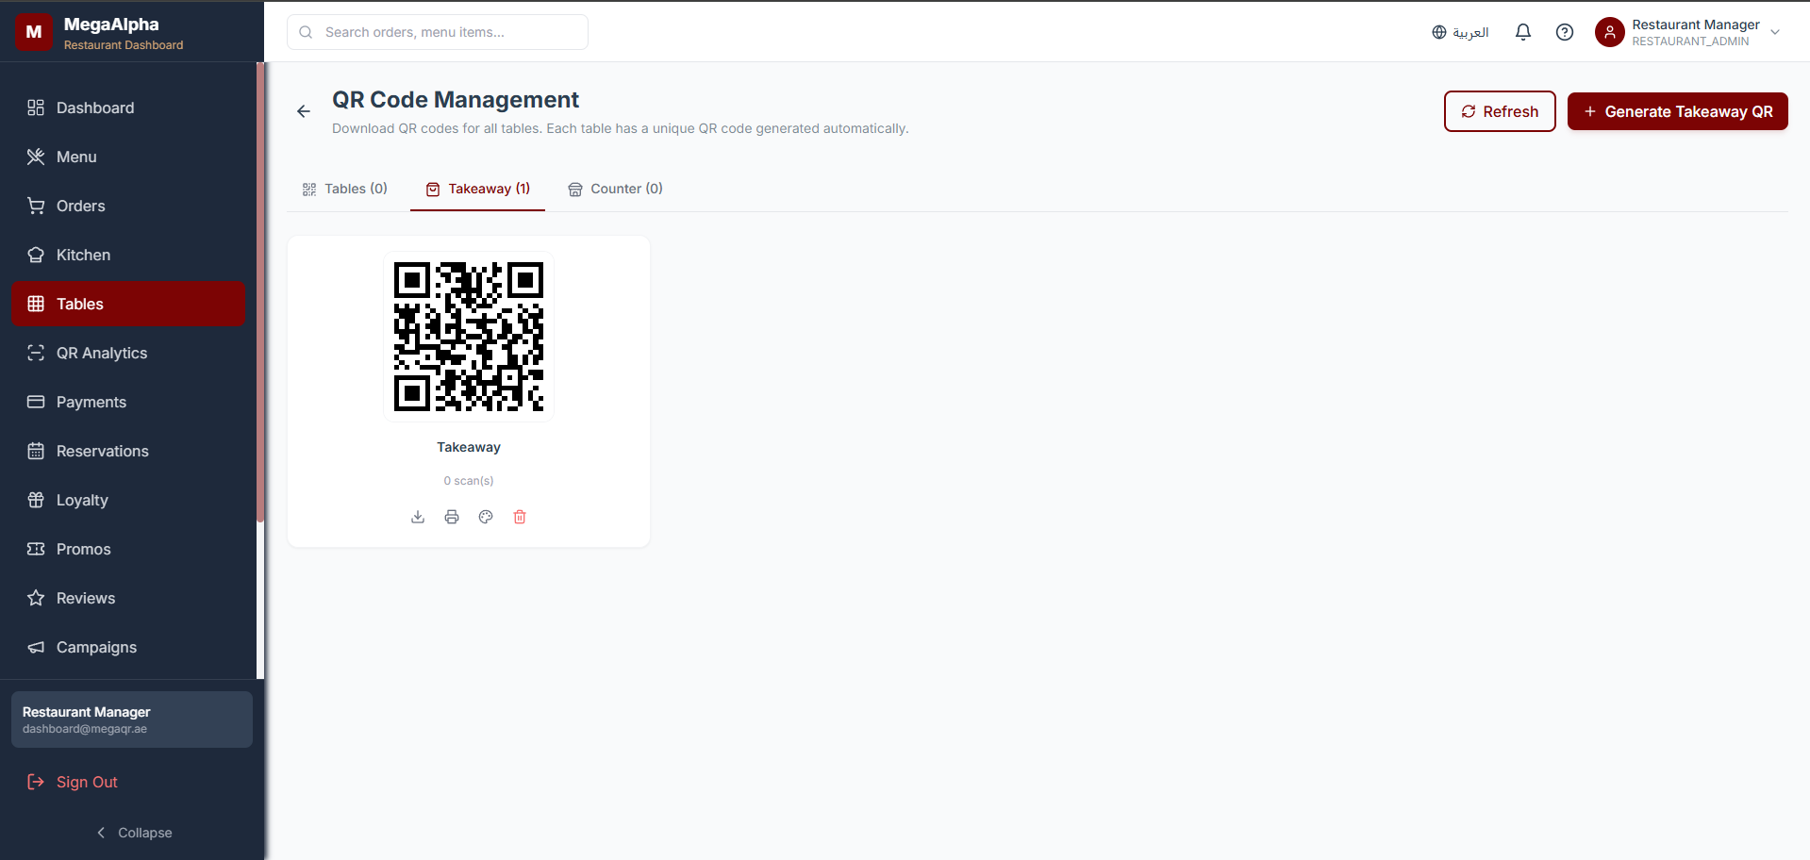
Task: Click the search magnifier icon
Action: click(306, 32)
